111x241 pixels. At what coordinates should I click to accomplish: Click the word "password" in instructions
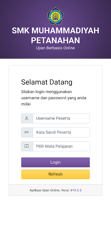point(57,98)
